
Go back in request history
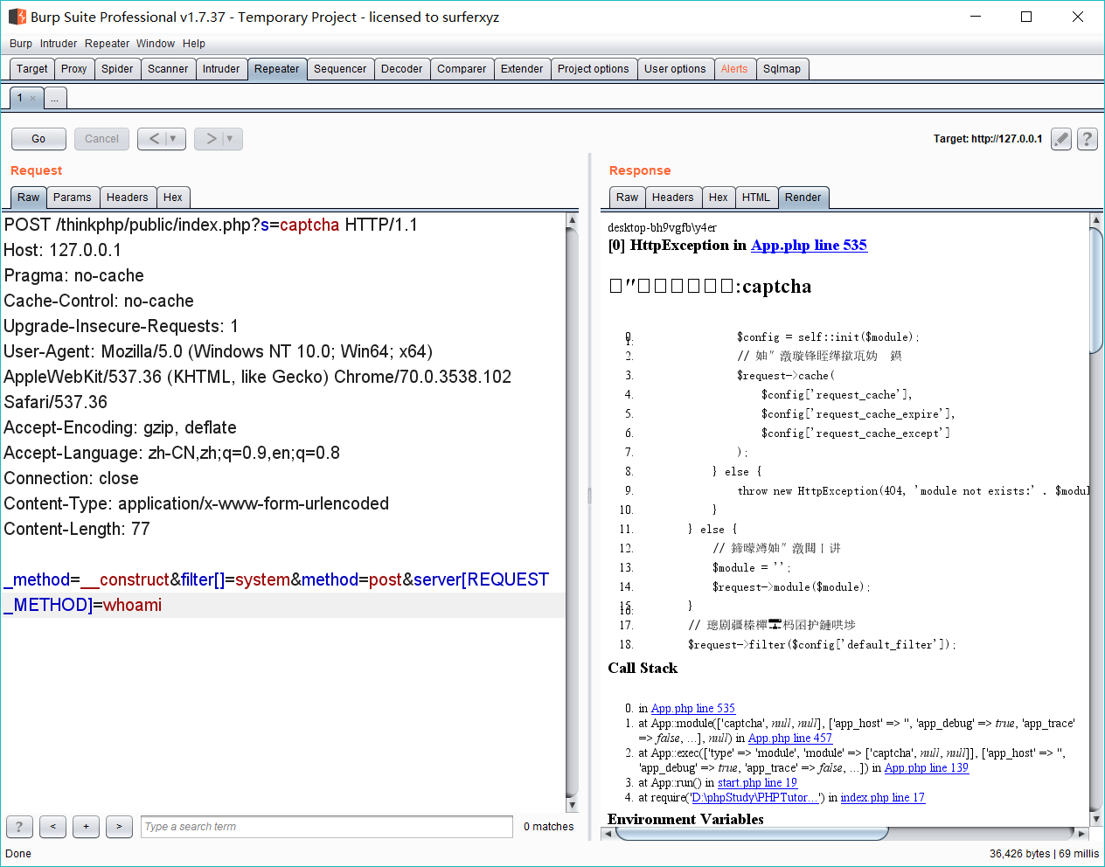pos(154,138)
